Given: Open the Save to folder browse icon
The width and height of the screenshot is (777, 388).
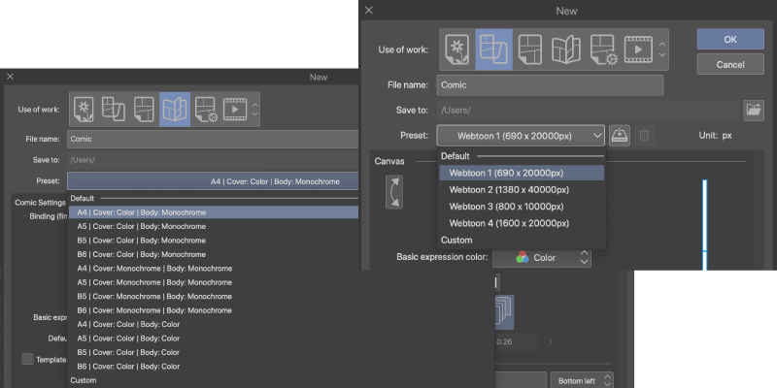Looking at the screenshot, I should [753, 110].
